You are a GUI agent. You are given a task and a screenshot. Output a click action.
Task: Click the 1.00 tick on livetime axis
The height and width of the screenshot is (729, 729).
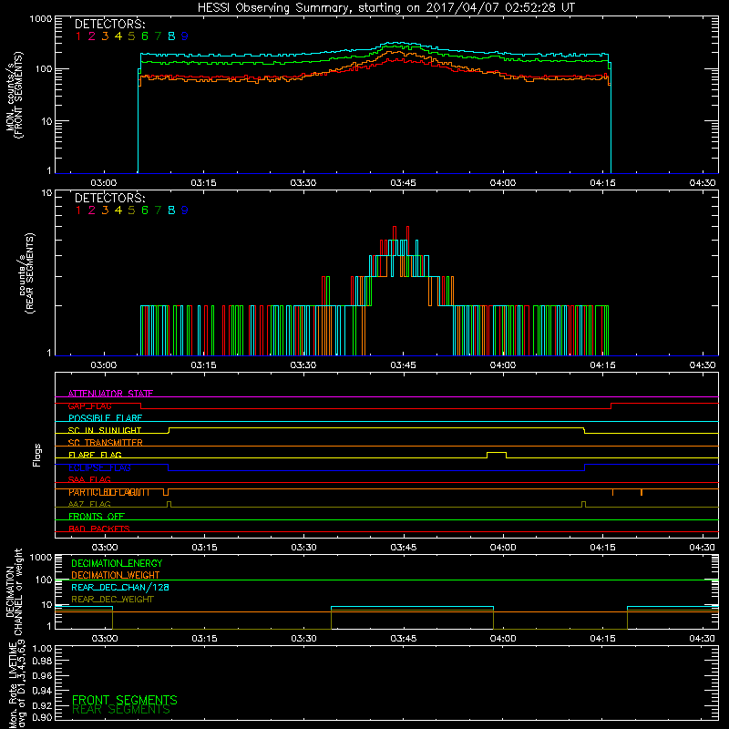pyautogui.click(x=42, y=649)
